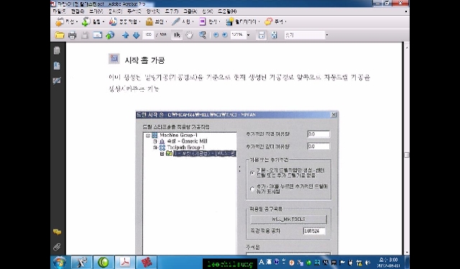This screenshot has height=269, width=460.
Task: Click the Print icon in the toolbar
Action: 72,35
